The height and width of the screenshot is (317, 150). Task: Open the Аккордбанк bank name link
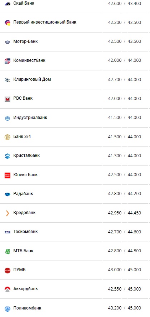25,289
